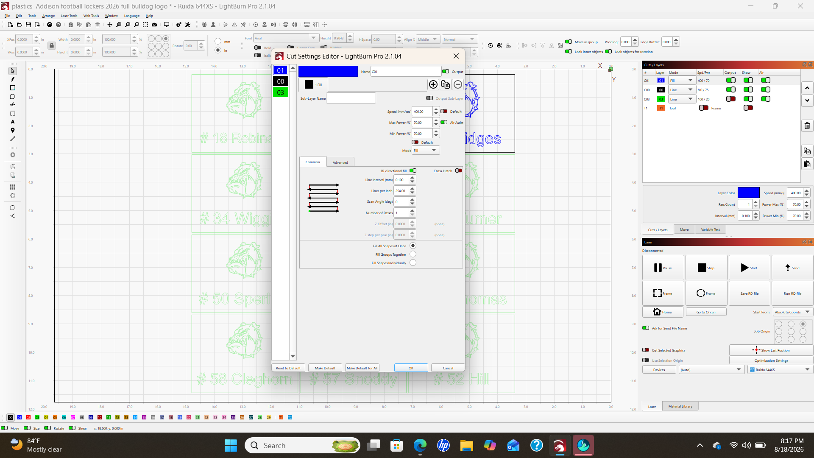The width and height of the screenshot is (814, 458).
Task: Open Mode dropdown for layer C00
Action: [x=682, y=89]
